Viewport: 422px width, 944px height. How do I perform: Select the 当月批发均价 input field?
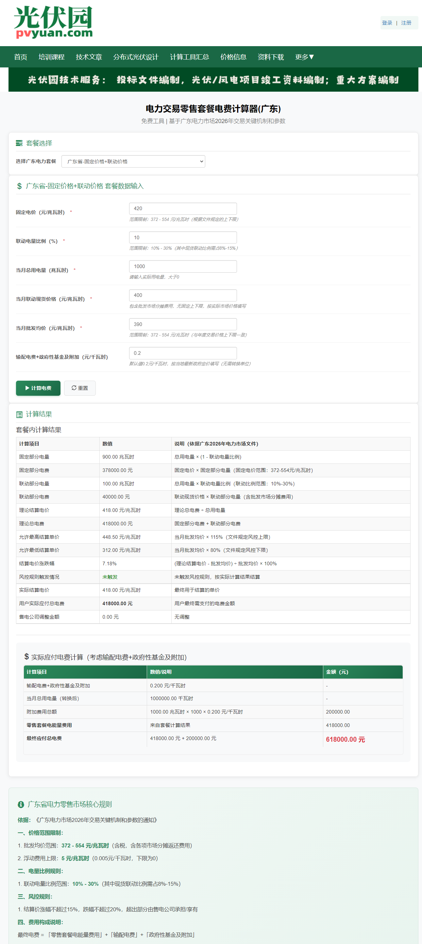[x=183, y=324]
